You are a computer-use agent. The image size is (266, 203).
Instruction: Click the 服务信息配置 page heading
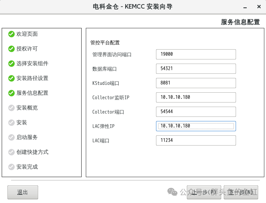coord(241,22)
